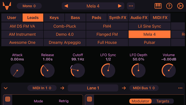
Task: Select the Modulator segment
Action: click(140, 101)
